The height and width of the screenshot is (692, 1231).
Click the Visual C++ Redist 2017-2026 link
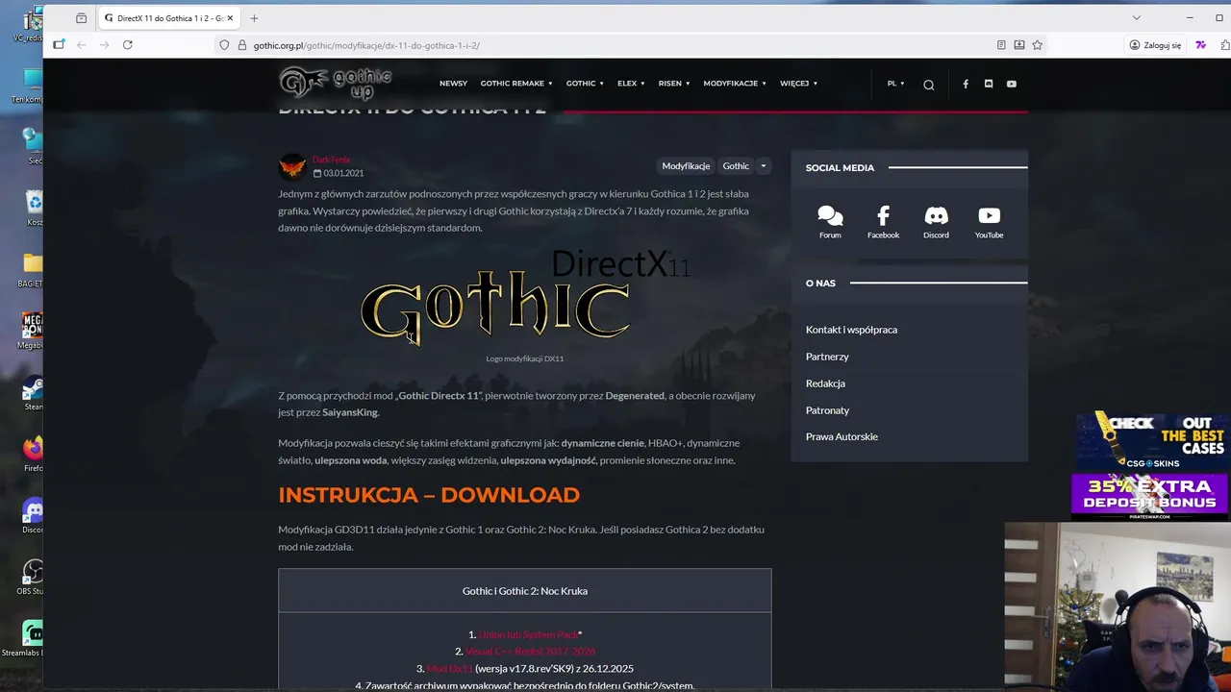point(530,652)
